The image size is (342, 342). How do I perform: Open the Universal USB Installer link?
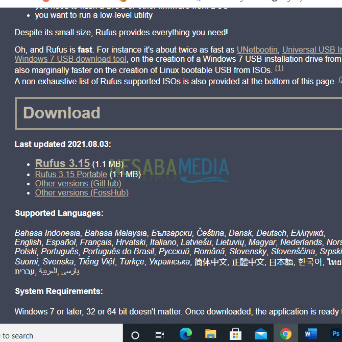(x=312, y=50)
